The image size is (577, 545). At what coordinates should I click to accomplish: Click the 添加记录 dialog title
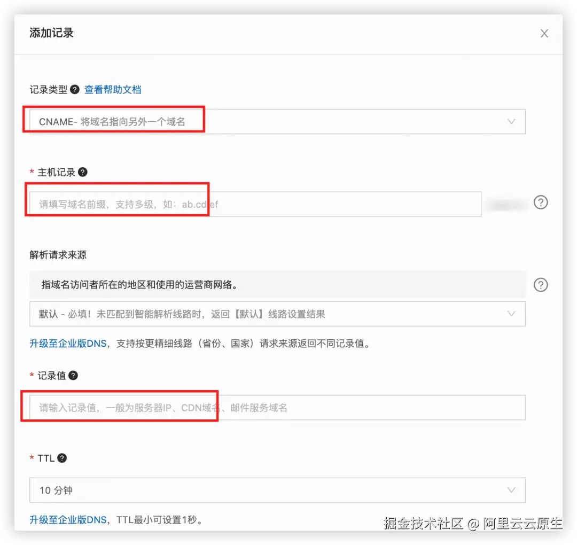(51, 33)
